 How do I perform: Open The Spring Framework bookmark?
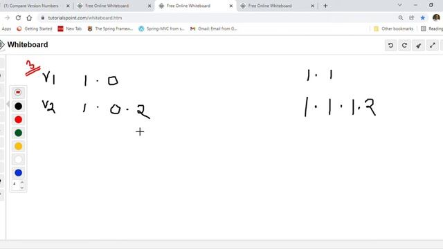(x=110, y=29)
